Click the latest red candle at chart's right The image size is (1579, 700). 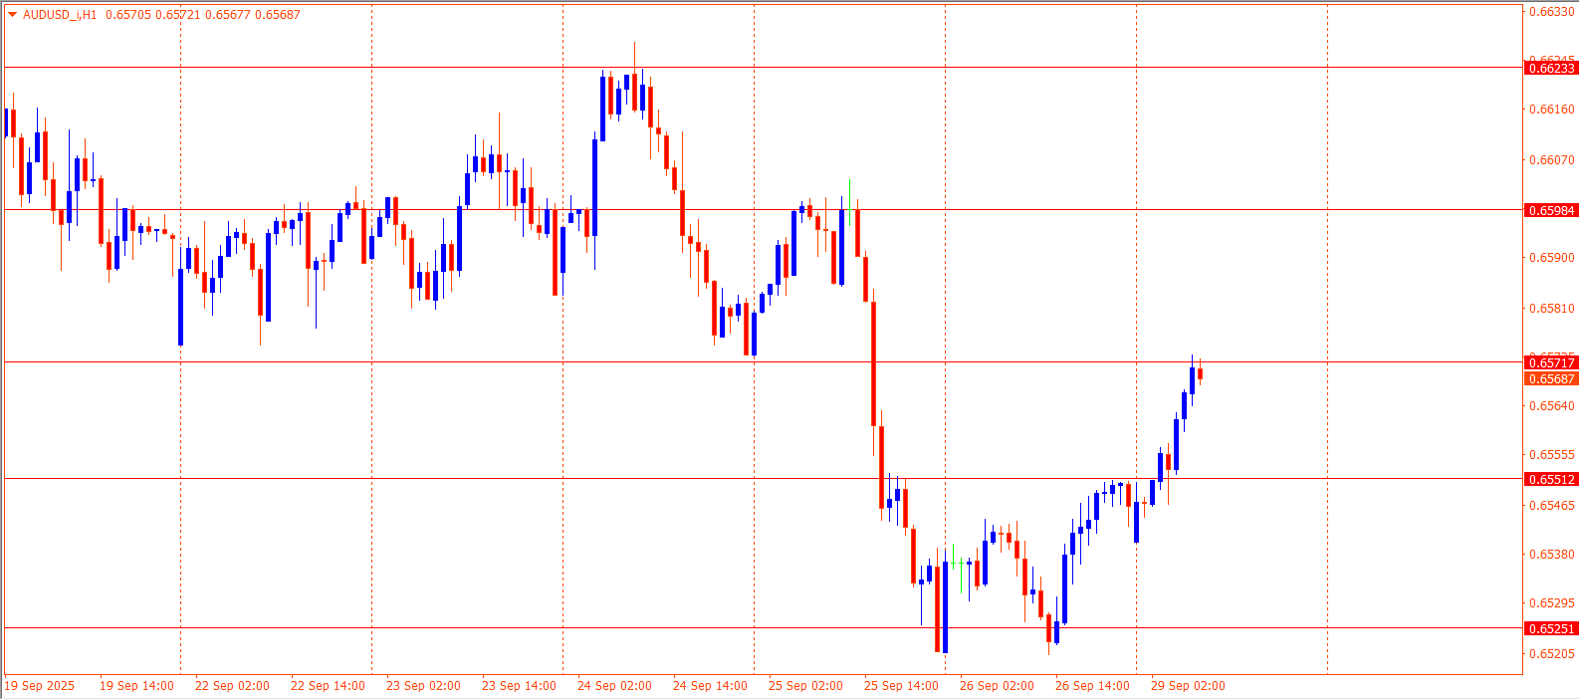(x=1201, y=374)
